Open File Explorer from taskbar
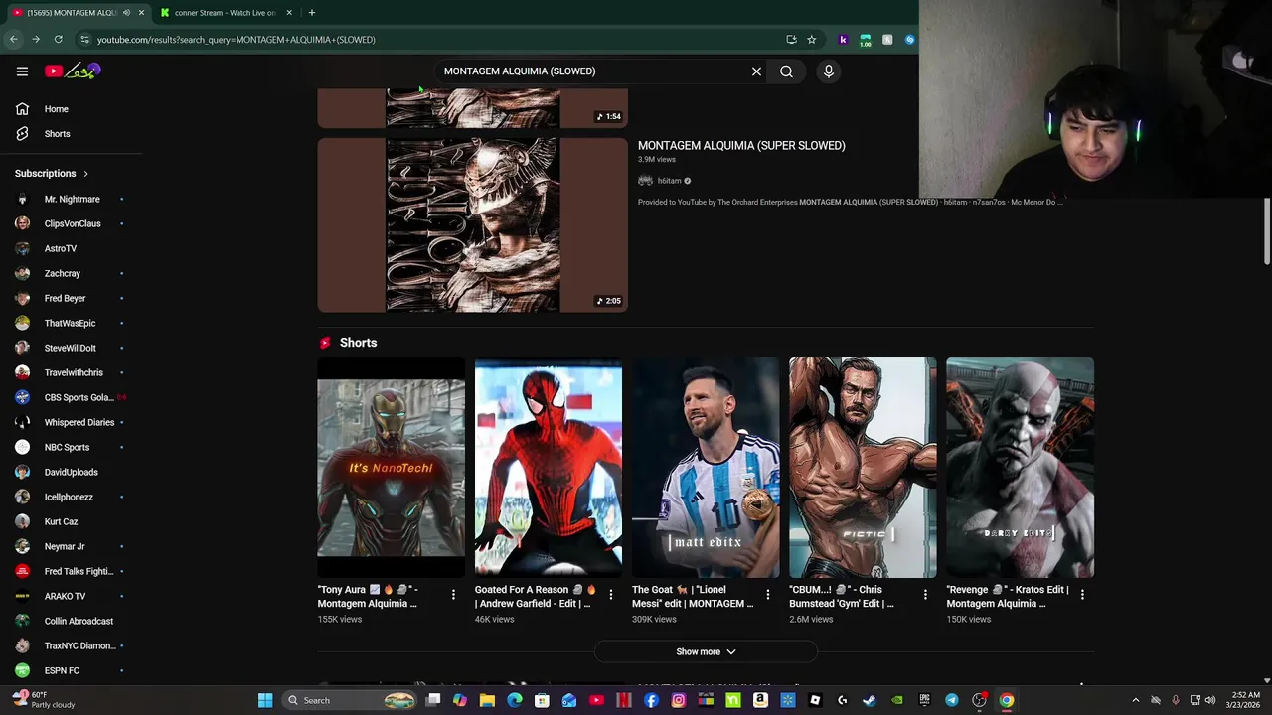1272x715 pixels. 487,701
